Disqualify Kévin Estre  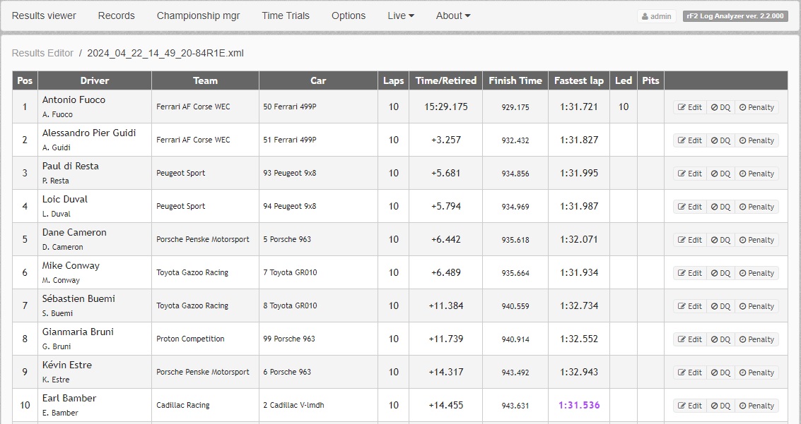pyautogui.click(x=720, y=372)
